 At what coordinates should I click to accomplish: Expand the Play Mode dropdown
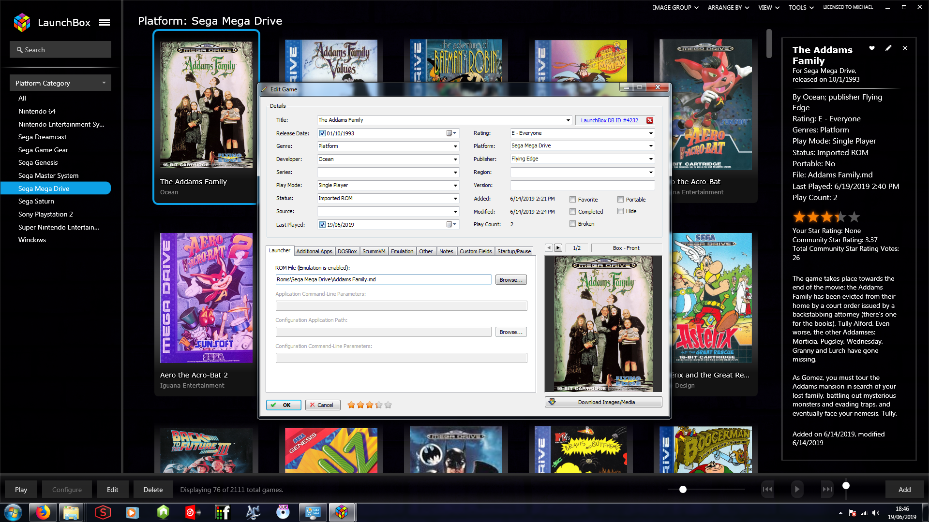pyautogui.click(x=455, y=185)
